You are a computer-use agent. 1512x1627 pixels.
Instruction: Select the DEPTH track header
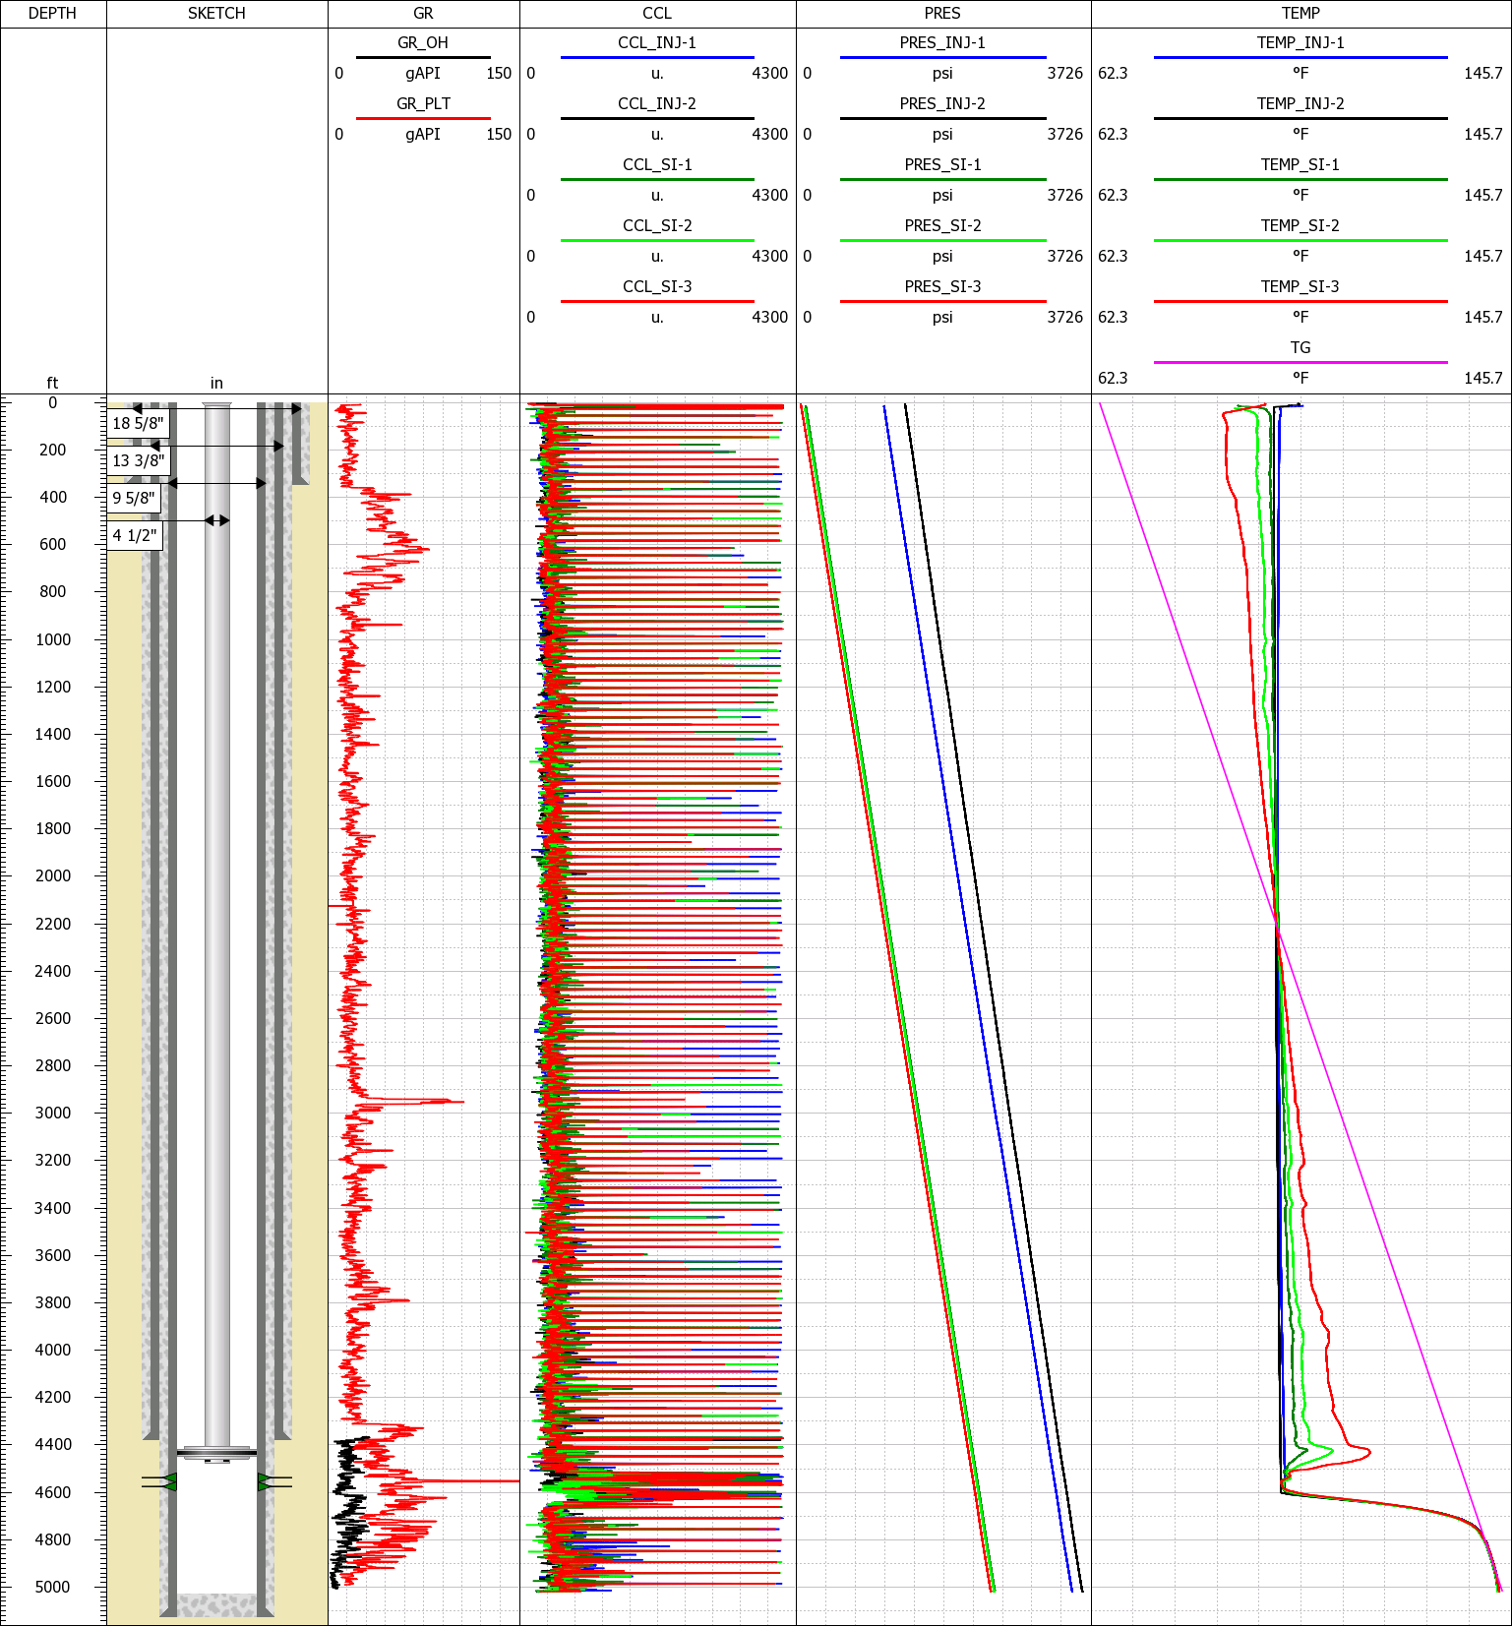[x=52, y=13]
